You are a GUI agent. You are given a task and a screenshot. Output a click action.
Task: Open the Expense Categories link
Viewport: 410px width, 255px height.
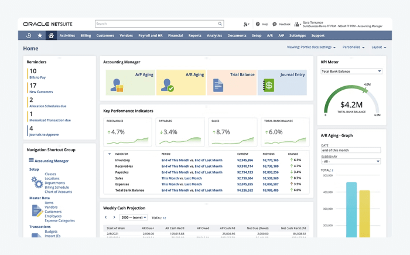[60, 220]
